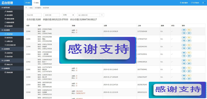The image size is (207, 99).
Task: Click 编辑 button for UID 11940
Action: coord(184,76)
